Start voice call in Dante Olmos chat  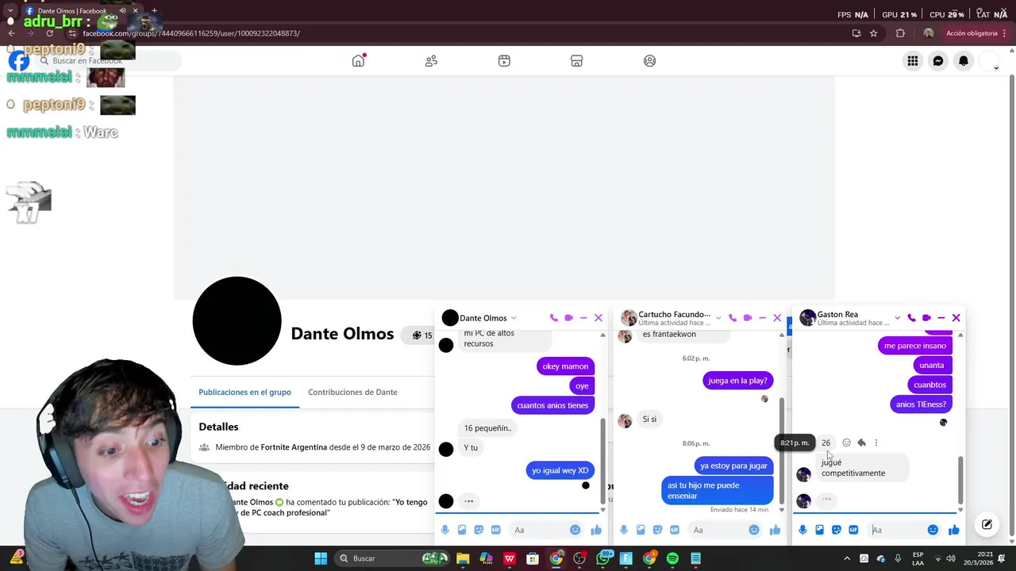click(x=554, y=318)
